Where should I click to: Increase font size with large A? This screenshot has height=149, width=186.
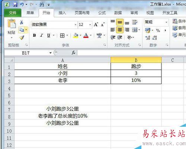(x=96, y=24)
